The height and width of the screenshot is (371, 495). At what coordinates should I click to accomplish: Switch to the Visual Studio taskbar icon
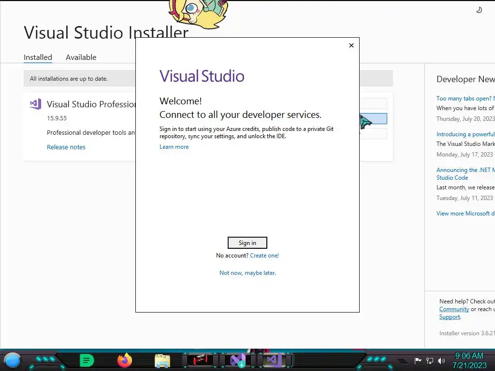point(275,360)
